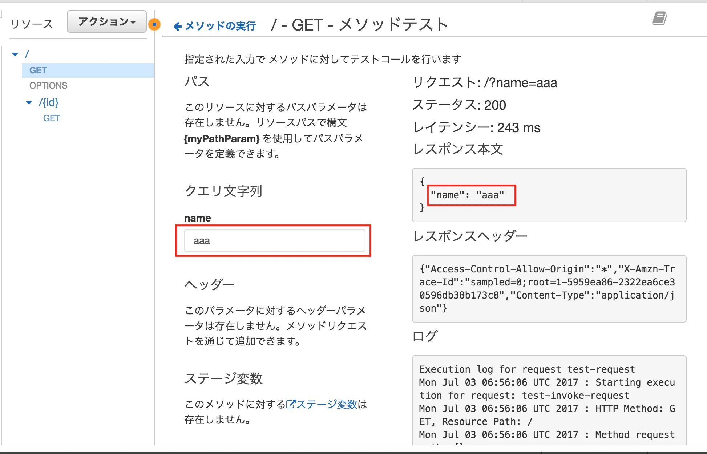Click the ステージ変数 section heading
707x454 pixels.
tap(223, 378)
